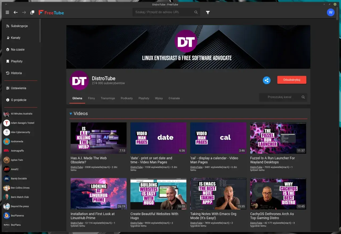
Task: Open title 'Taking Notes With Emacs Org Mode'
Action: [213, 216]
